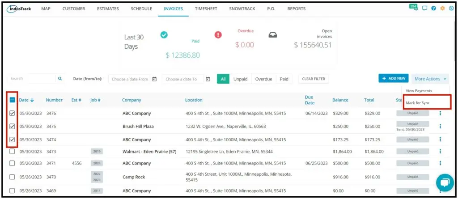458x199 pixels.
Task: Open three-dot menu for invoice 3471
Action: (x=440, y=163)
